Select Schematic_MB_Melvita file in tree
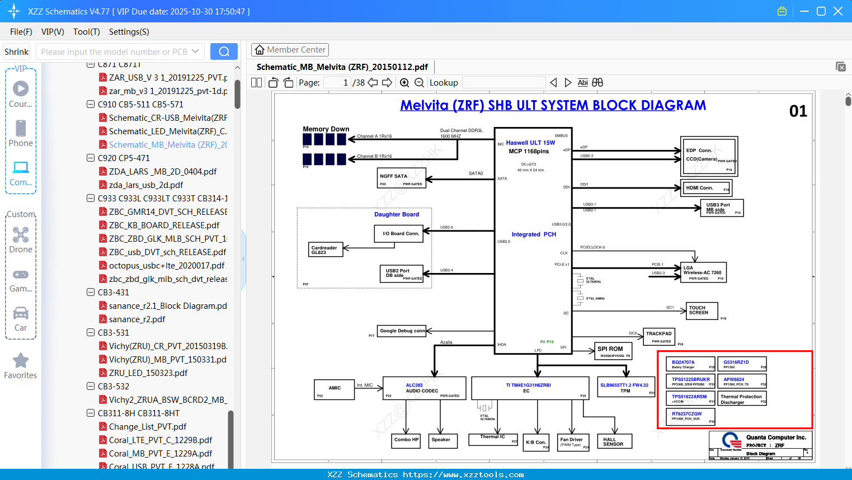The image size is (852, 480). (163, 145)
